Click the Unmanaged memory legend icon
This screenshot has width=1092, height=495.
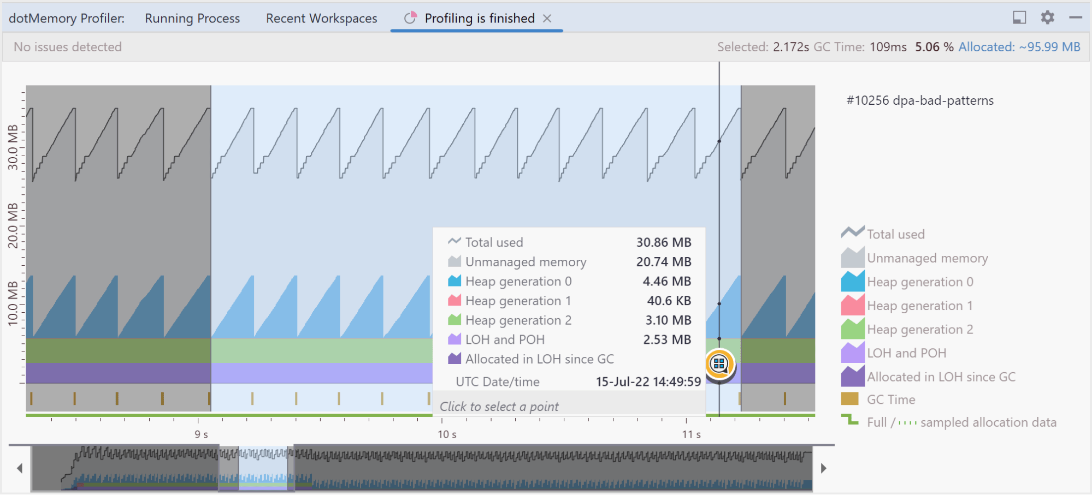pos(852,258)
